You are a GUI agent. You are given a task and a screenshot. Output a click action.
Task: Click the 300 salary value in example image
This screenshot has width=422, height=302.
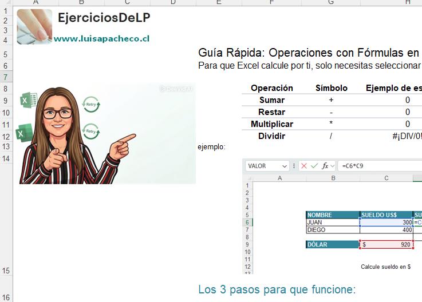pyautogui.click(x=386, y=222)
